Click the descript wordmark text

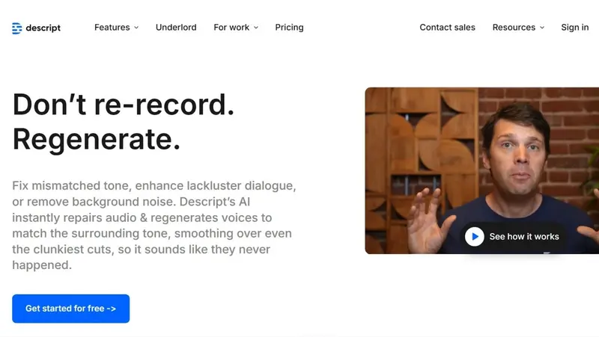(x=43, y=28)
